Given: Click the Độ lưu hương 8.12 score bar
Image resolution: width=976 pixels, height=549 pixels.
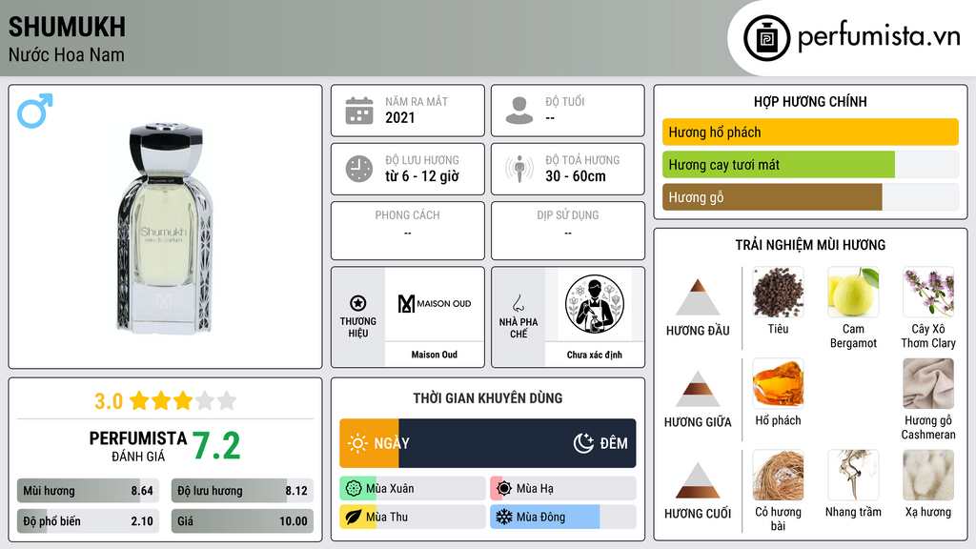Looking at the screenshot, I should [242, 491].
